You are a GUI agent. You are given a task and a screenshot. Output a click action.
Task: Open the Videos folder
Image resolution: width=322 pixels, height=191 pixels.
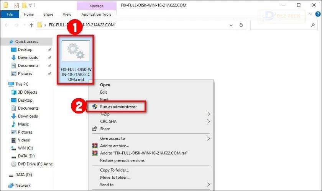(24, 140)
